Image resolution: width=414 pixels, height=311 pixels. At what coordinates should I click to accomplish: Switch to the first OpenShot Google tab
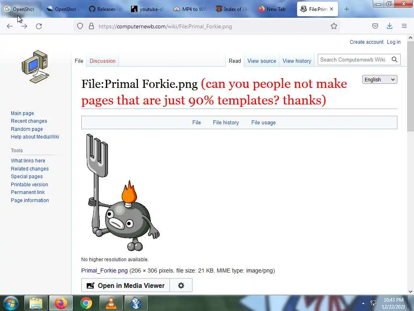click(x=21, y=9)
